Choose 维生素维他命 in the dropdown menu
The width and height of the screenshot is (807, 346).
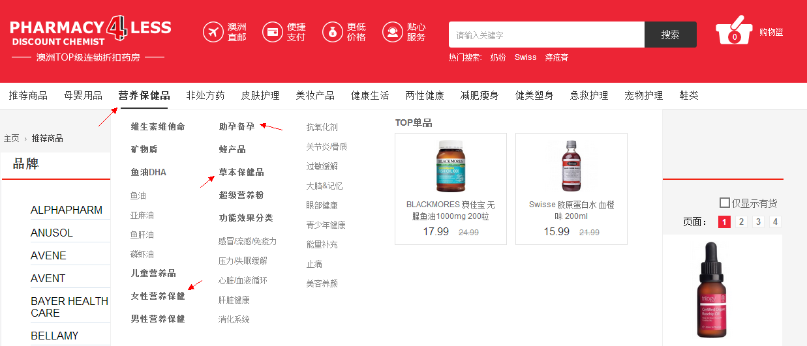[x=158, y=126]
